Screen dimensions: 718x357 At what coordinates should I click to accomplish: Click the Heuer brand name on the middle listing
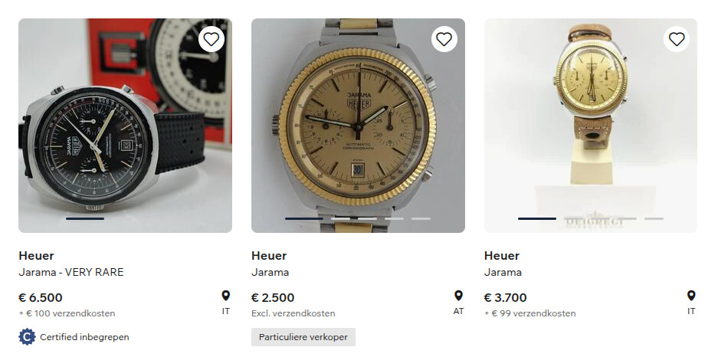coord(270,256)
